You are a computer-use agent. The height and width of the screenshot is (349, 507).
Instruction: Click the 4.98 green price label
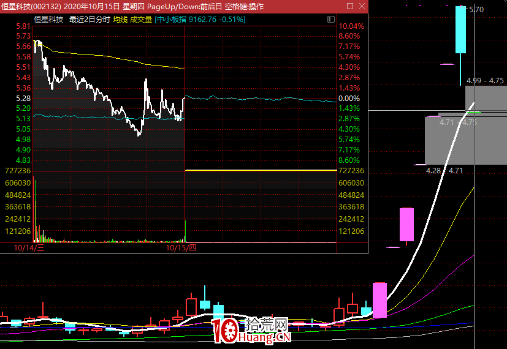[x=23, y=140]
